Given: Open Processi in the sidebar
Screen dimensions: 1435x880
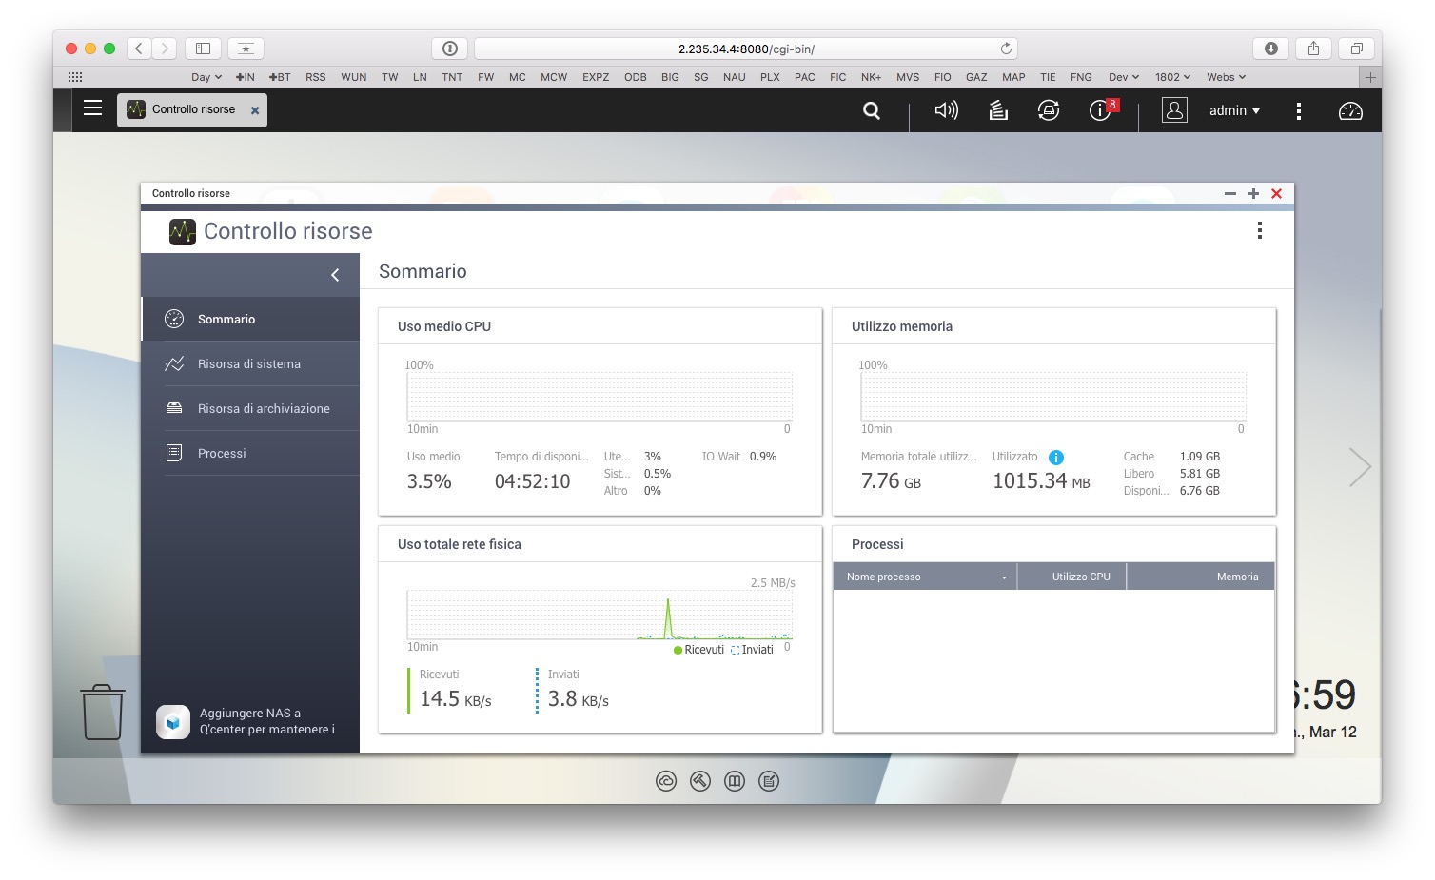Looking at the screenshot, I should [250, 453].
